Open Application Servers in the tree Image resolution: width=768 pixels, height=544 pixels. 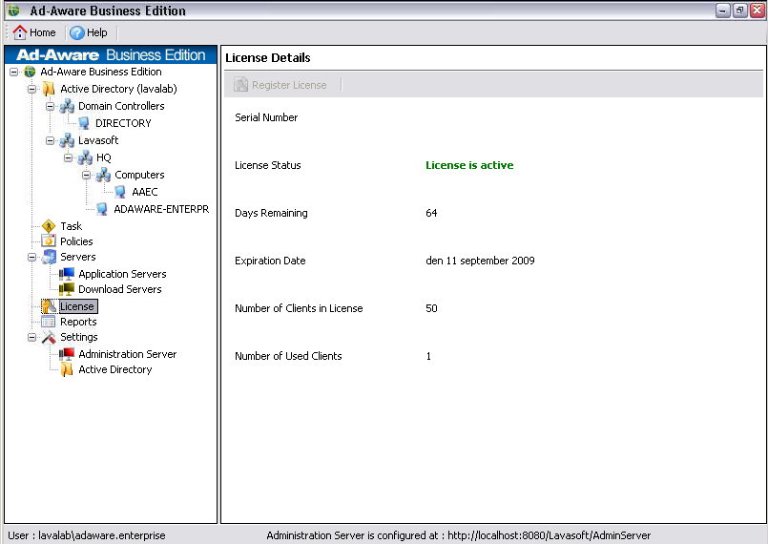coord(122,274)
